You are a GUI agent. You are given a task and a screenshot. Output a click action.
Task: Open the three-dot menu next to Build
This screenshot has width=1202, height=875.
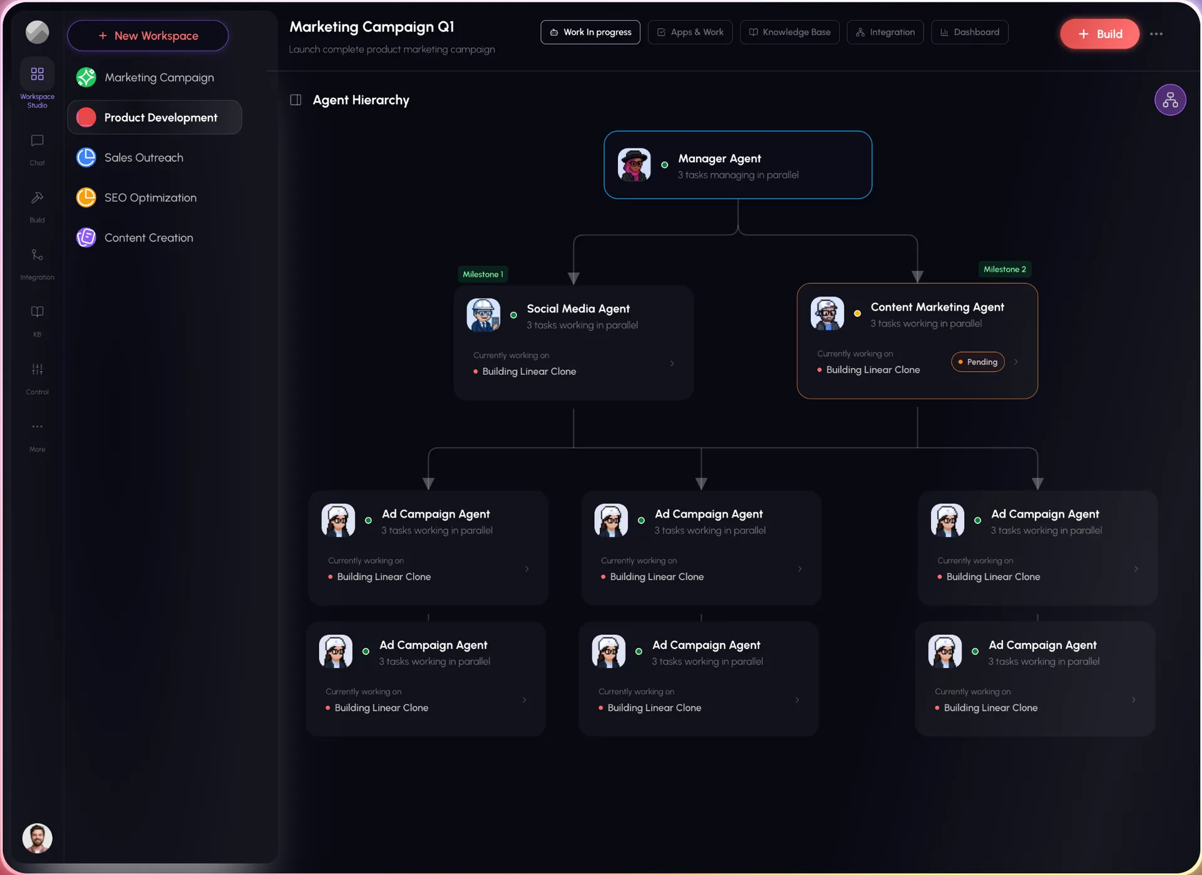pyautogui.click(x=1156, y=34)
